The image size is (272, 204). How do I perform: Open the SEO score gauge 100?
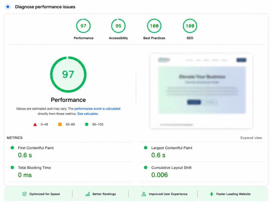[190, 26]
